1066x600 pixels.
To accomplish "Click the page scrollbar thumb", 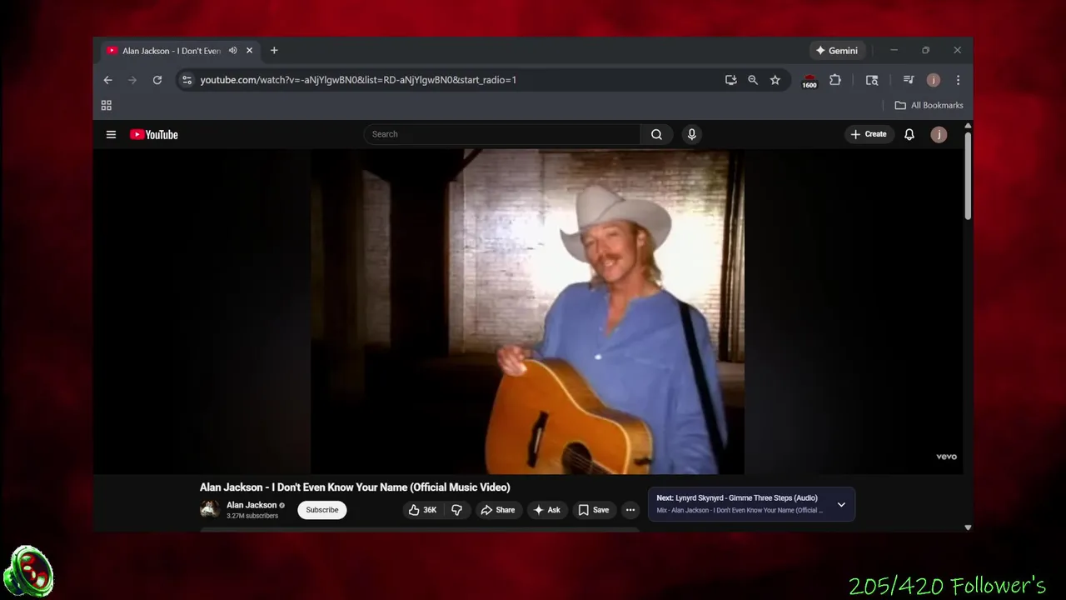I will (968, 175).
